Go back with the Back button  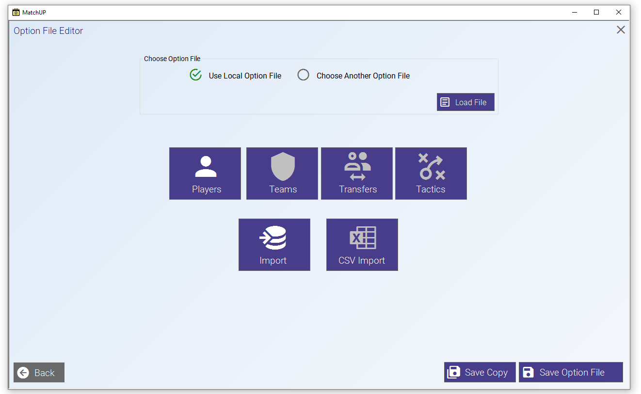39,373
